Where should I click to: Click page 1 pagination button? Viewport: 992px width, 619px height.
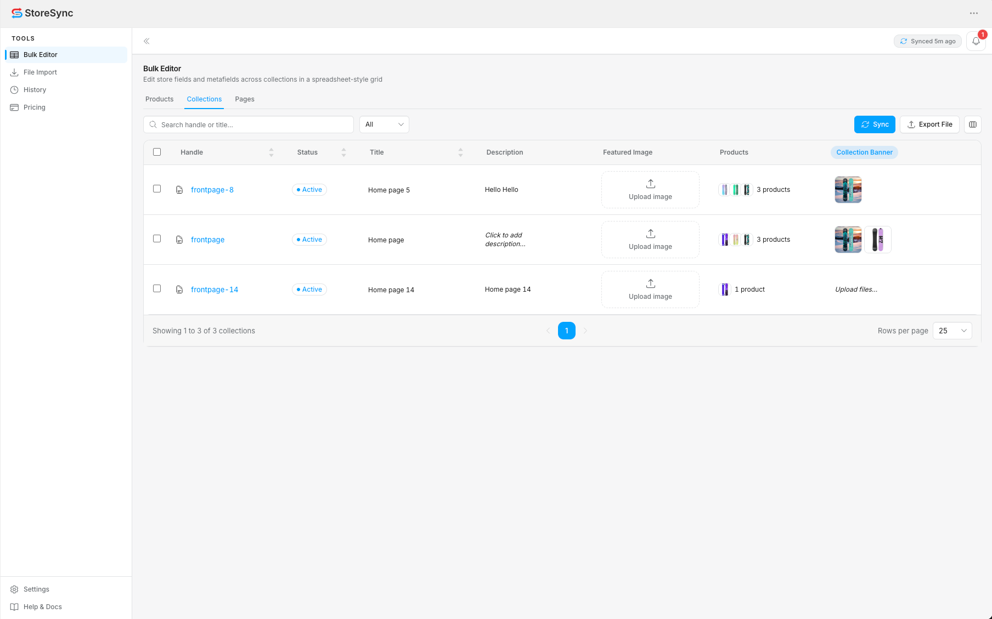[567, 331]
